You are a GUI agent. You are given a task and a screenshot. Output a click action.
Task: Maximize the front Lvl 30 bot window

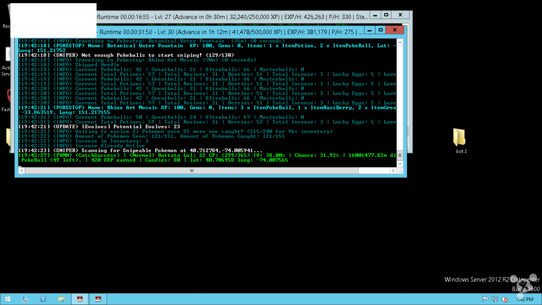pos(380,30)
